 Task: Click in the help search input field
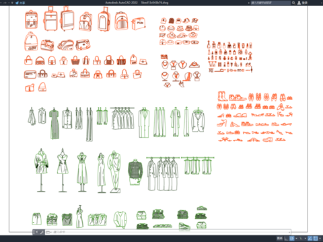tap(271, 3)
